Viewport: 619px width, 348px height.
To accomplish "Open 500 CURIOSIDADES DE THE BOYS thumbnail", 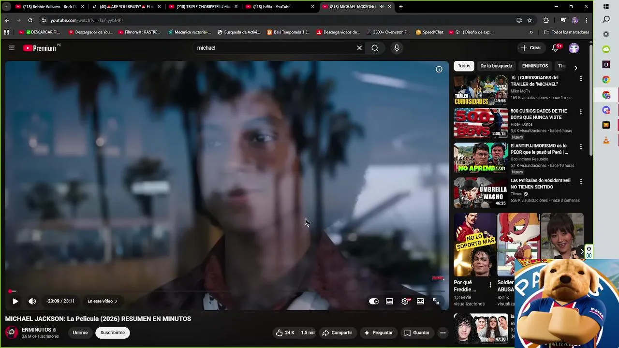I will [481, 123].
